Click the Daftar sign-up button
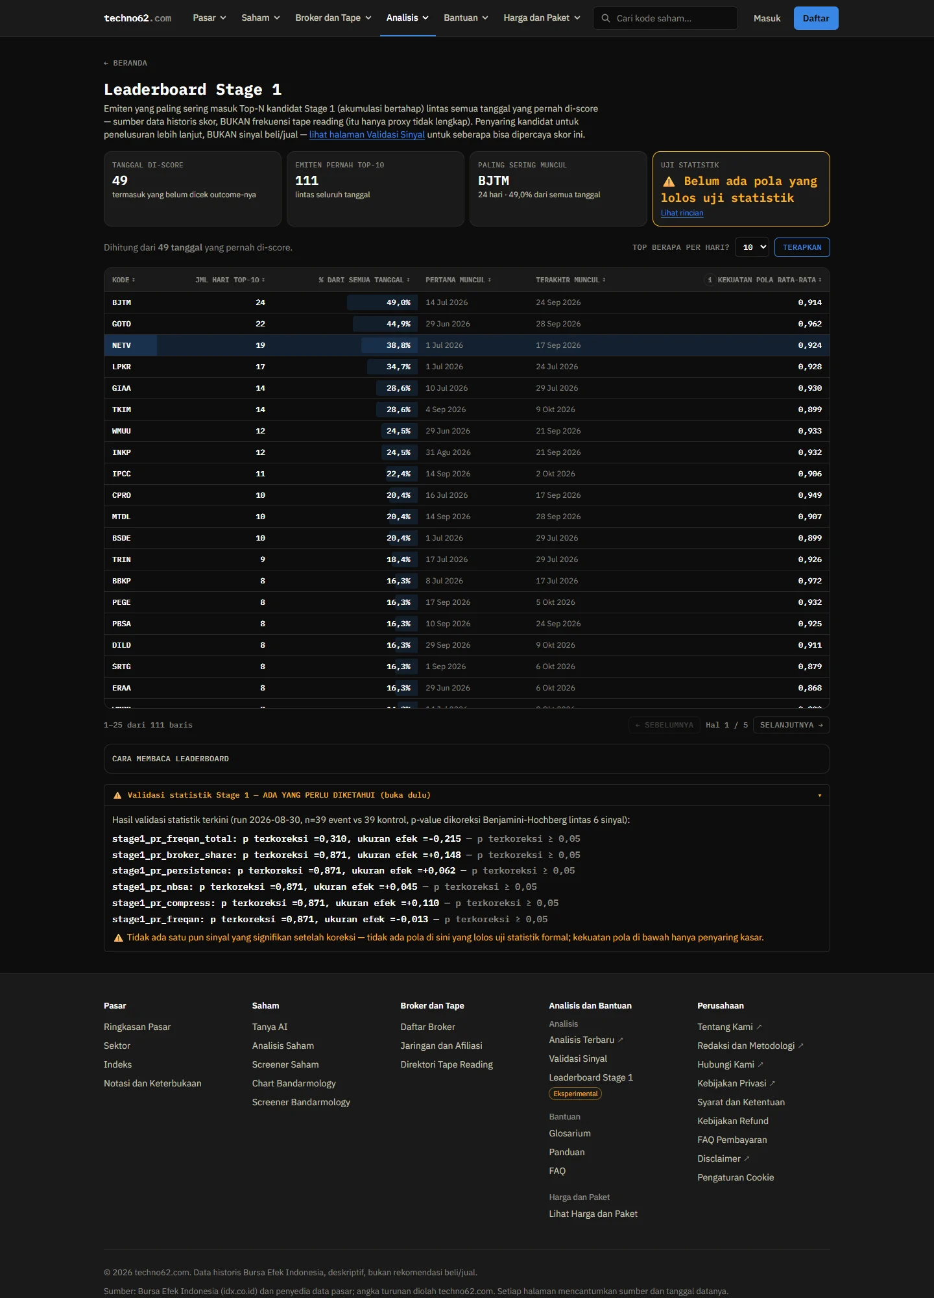The height and width of the screenshot is (1298, 934). tap(815, 18)
